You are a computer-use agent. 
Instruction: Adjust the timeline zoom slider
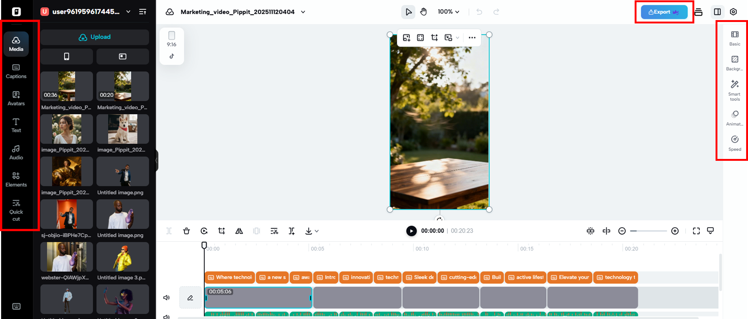pyautogui.click(x=648, y=231)
